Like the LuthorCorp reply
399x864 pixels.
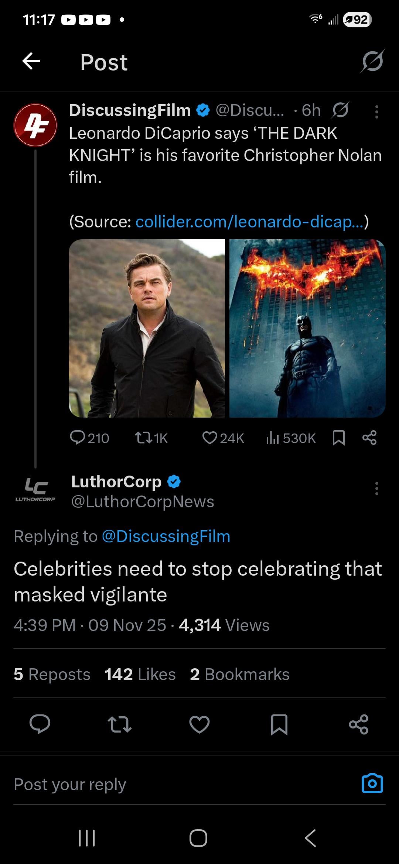pyautogui.click(x=199, y=724)
